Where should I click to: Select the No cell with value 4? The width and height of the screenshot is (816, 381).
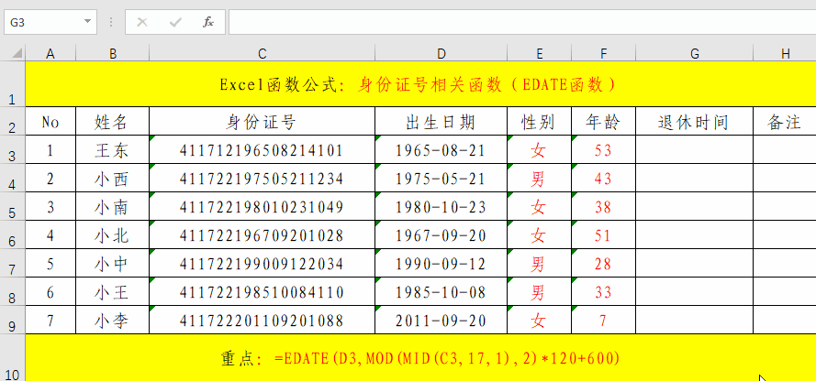pyautogui.click(x=50, y=235)
